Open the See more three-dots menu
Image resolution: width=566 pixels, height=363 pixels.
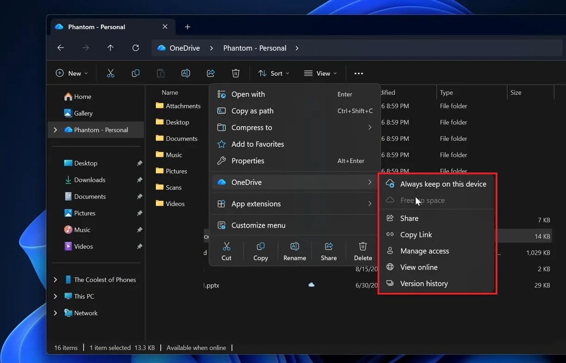pyautogui.click(x=358, y=73)
